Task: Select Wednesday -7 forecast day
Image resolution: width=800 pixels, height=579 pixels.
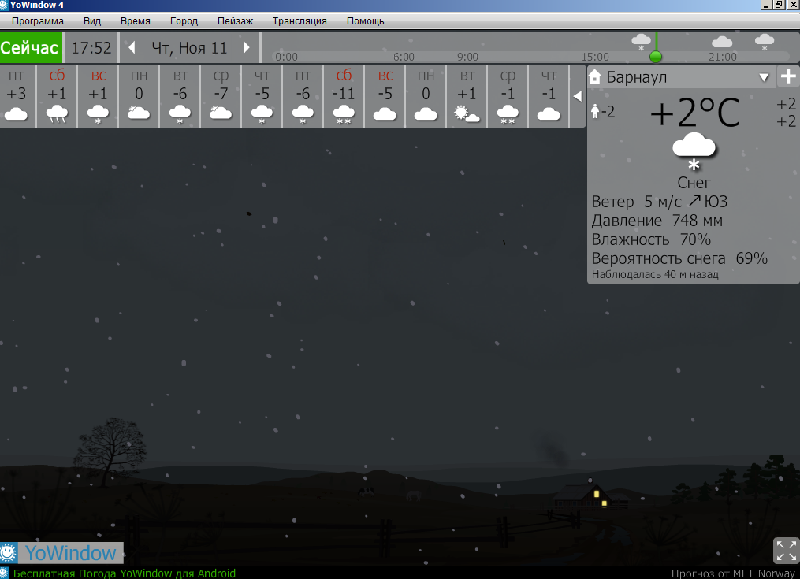Action: (x=221, y=96)
